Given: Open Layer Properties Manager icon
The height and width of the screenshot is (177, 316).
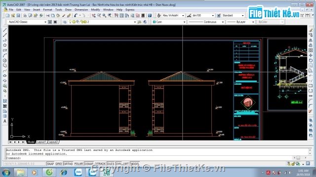Looking at the screenshot, I should pos(65,22).
